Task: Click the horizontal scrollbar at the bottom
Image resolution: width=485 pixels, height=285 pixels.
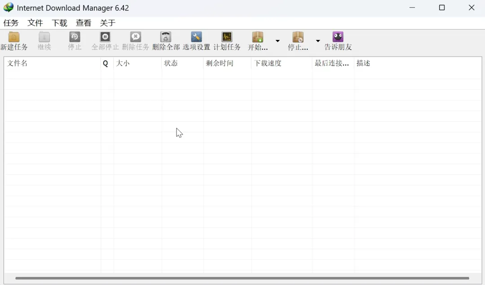Action: 242,278
